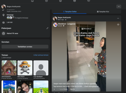Unmute the video with the speaker icon
This screenshot has height=93, width=126.
tap(118, 25)
